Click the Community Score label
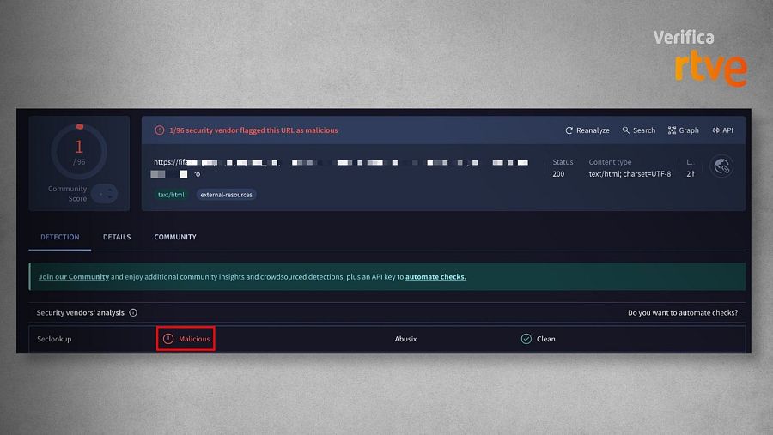The image size is (773, 435). click(68, 194)
